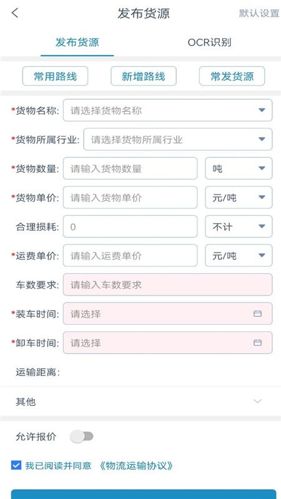Viewport: 281px width, 499px height.
Task: Focus the 车数要求 input field
Action: pyautogui.click(x=167, y=284)
